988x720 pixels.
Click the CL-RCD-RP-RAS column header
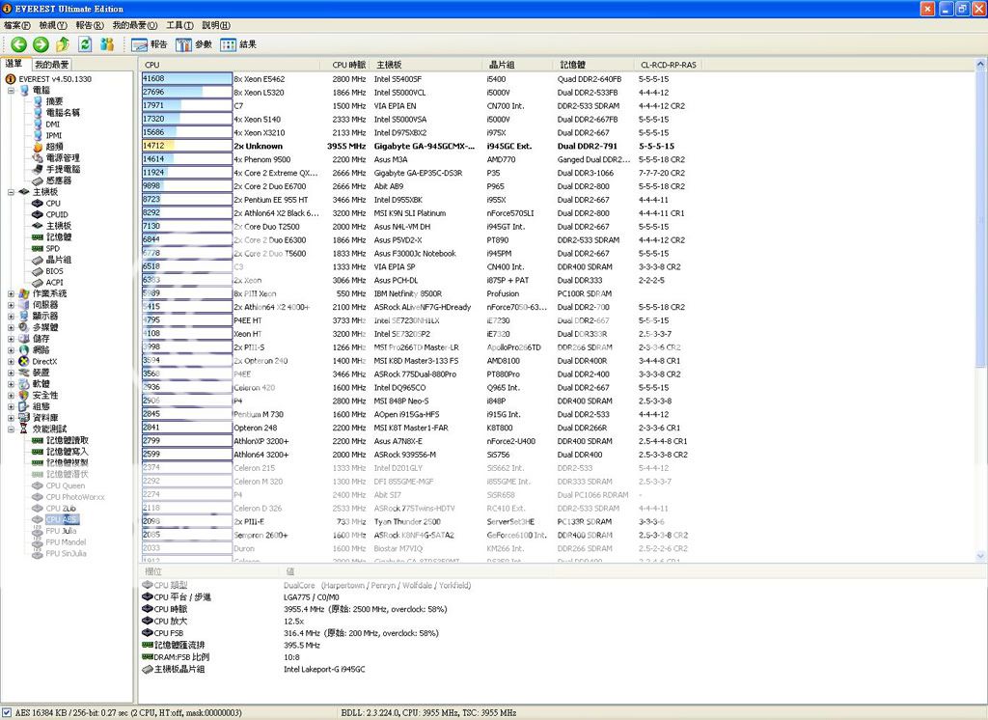pyautogui.click(x=668, y=65)
